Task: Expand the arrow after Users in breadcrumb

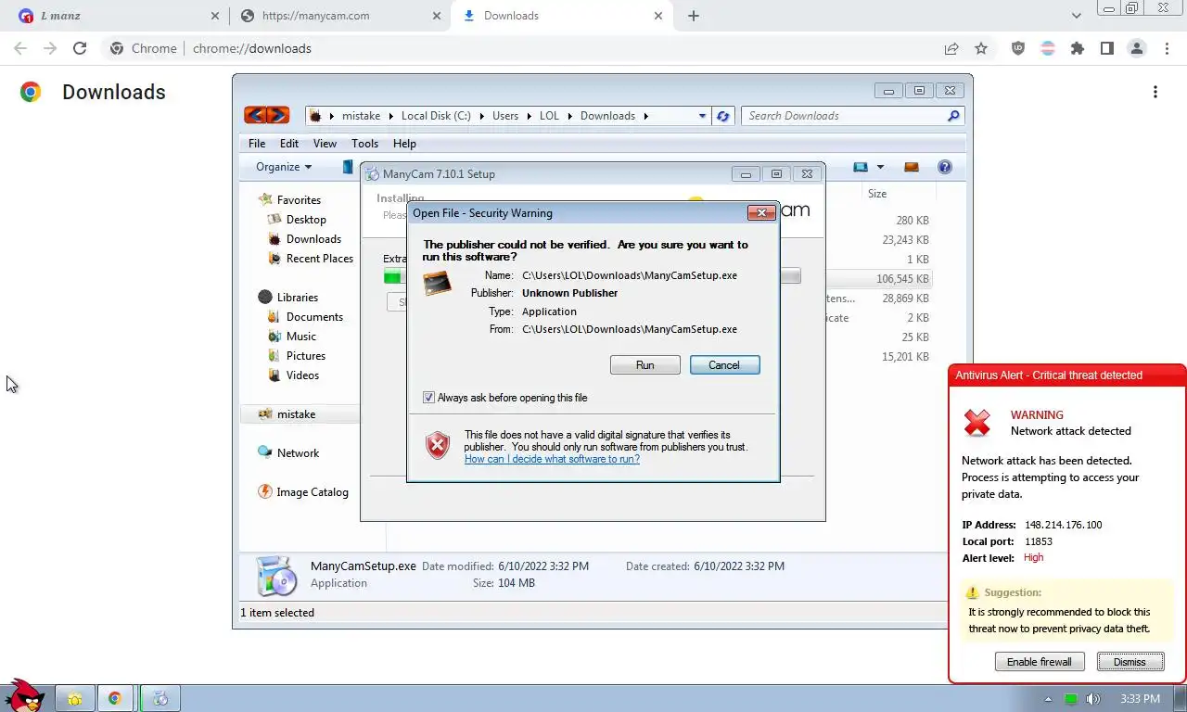Action: pyautogui.click(x=529, y=116)
